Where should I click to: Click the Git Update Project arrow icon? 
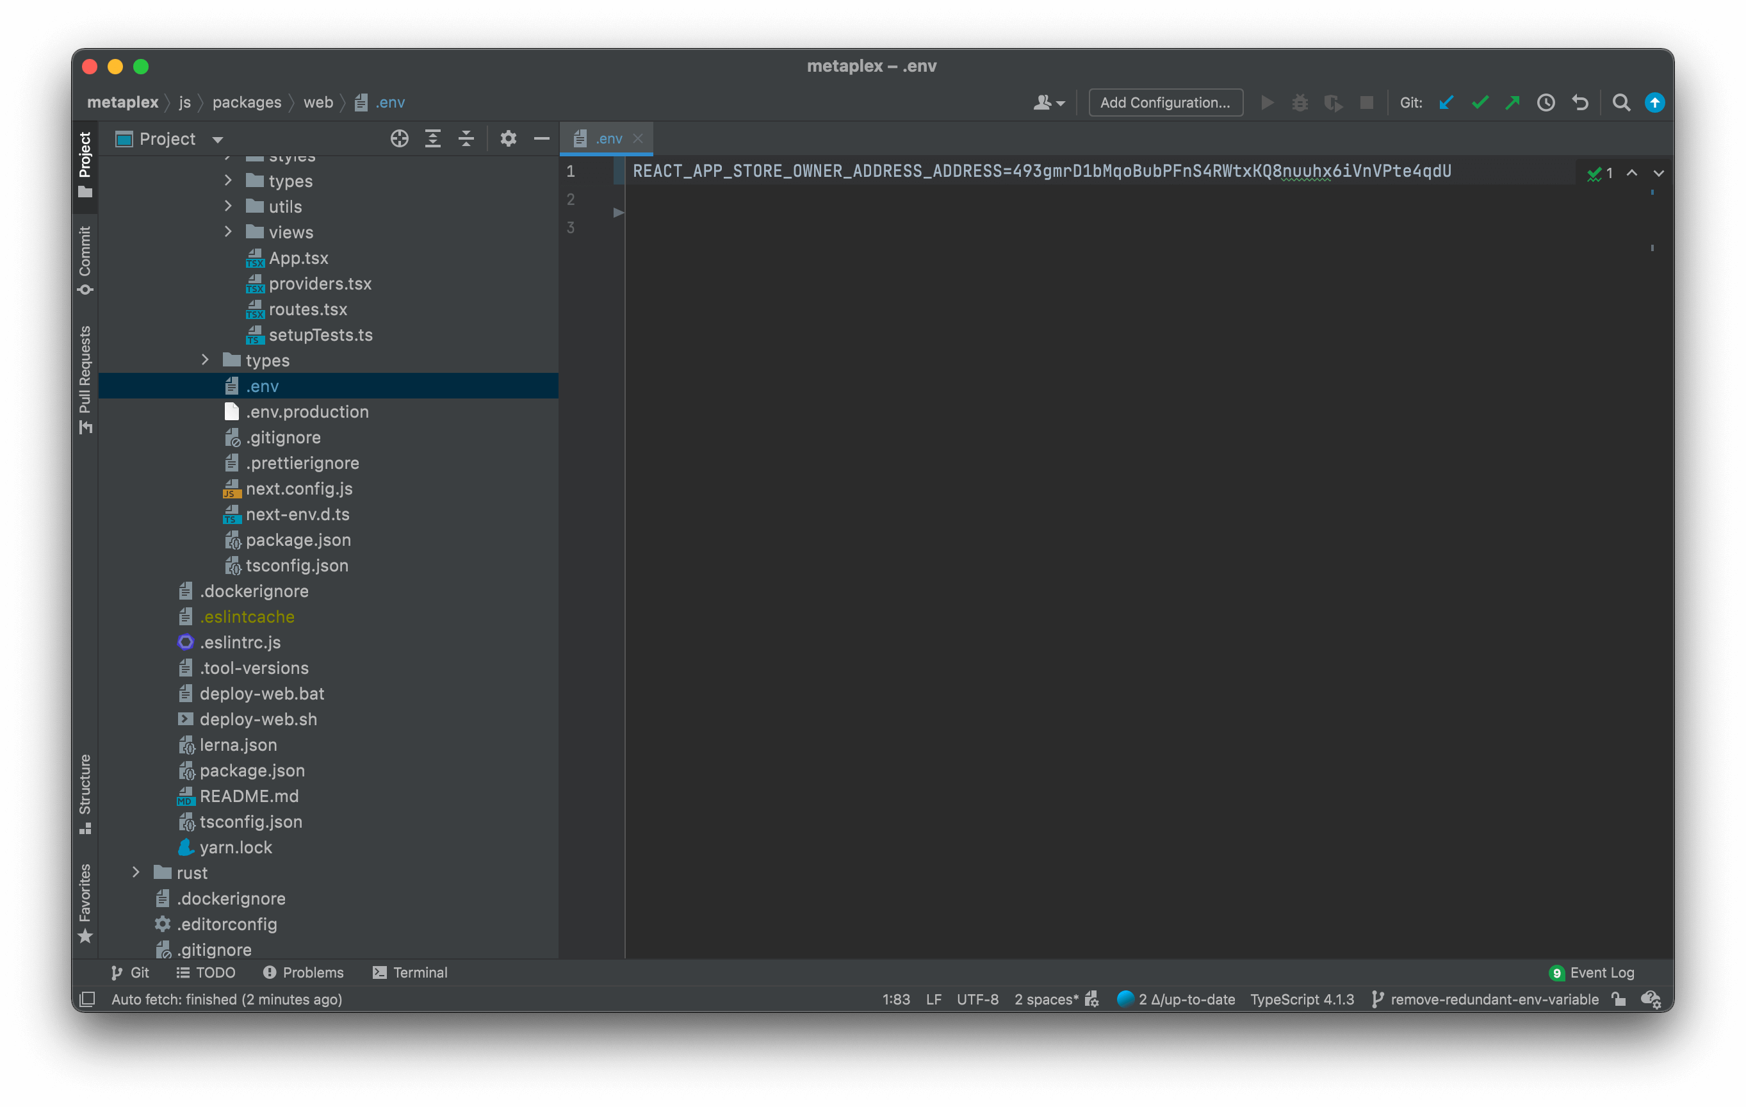1446,102
